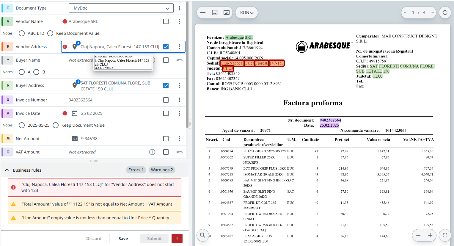This screenshot has height=246, width=454.
Task: Check the VAT Amount checkbox
Action: coord(166,152)
